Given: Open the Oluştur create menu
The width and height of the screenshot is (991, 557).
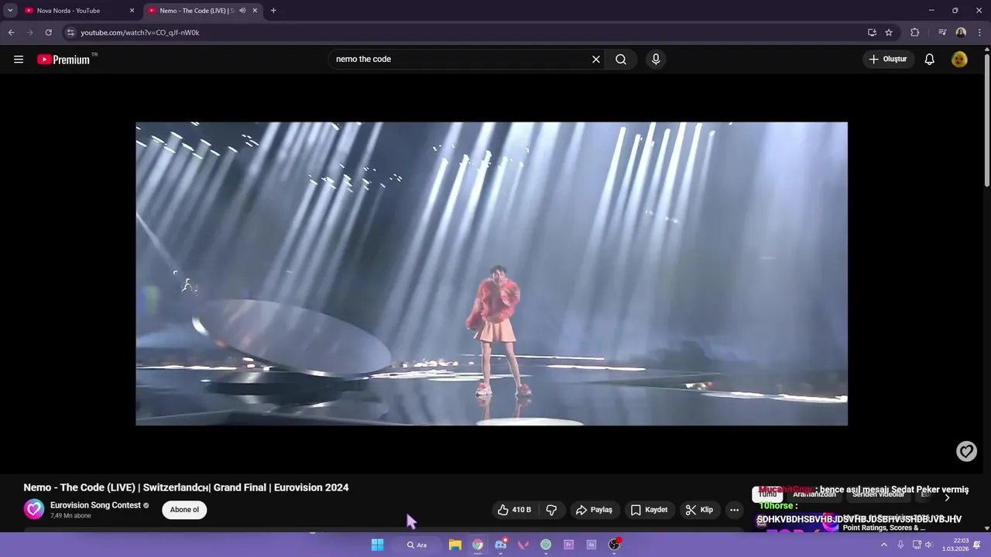Looking at the screenshot, I should [889, 60].
